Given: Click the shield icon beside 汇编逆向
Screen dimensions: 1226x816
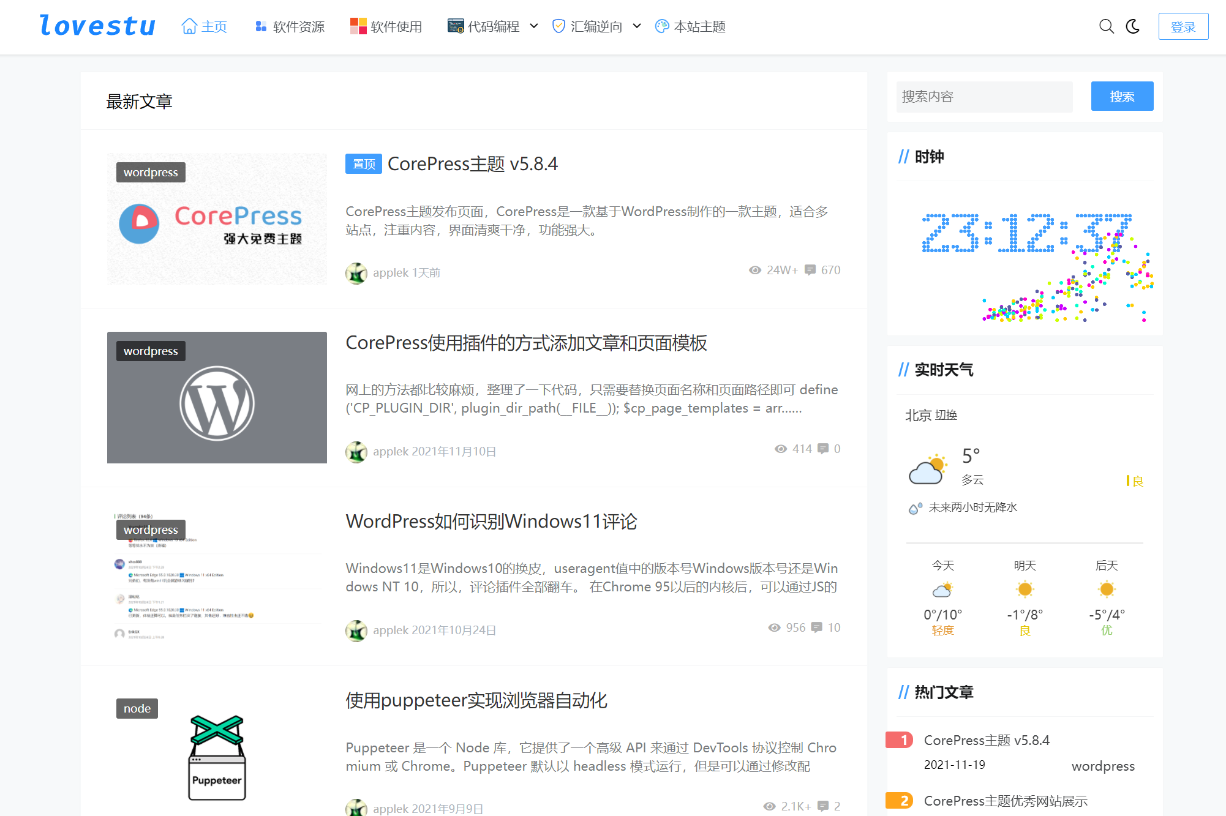Looking at the screenshot, I should point(558,26).
